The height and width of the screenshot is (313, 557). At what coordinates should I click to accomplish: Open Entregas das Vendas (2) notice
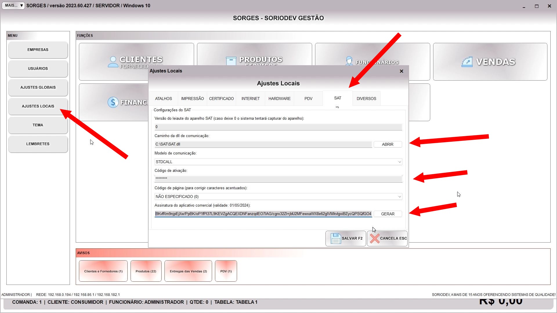pos(188,271)
